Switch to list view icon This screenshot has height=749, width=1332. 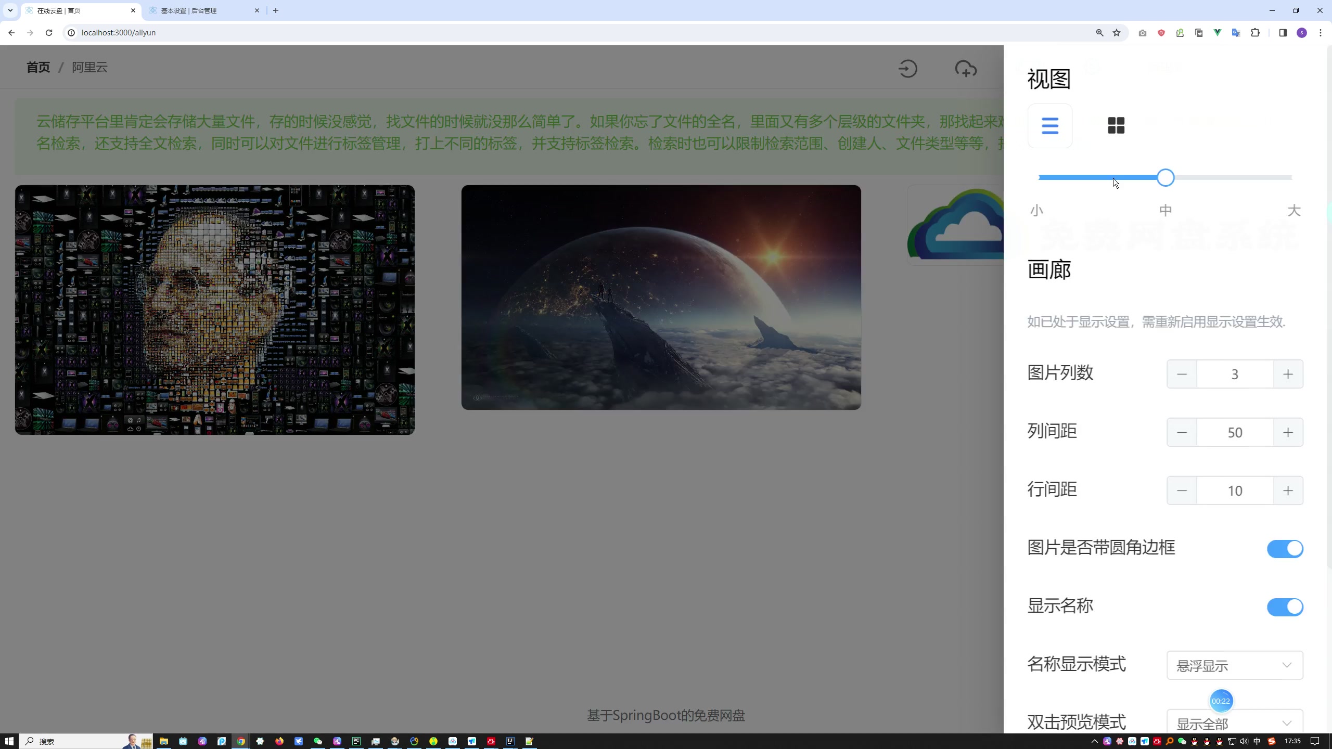[1049, 125]
